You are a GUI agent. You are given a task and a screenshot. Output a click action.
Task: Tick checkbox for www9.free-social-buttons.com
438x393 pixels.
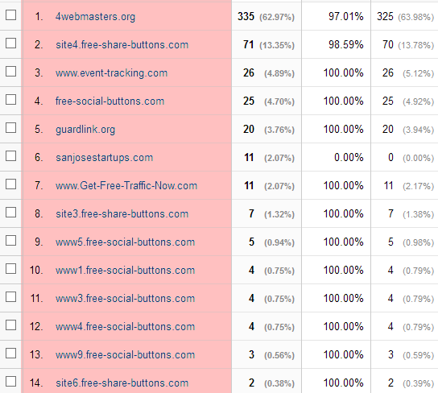tap(10, 354)
